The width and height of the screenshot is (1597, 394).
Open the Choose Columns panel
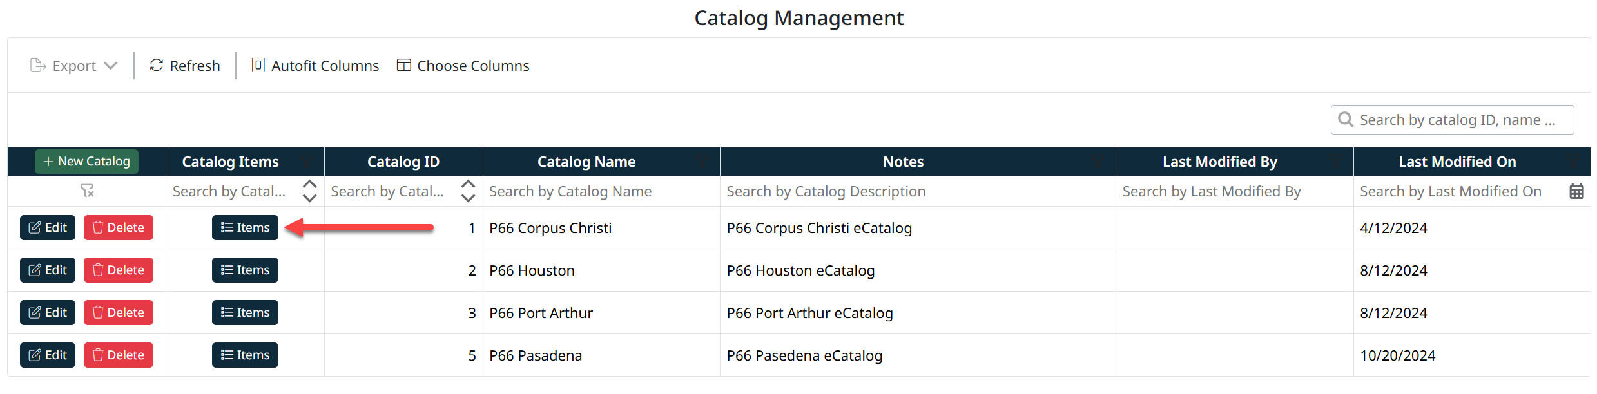[463, 66]
